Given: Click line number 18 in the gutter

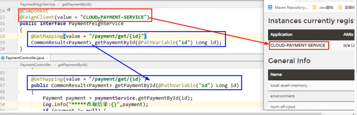Looking at the screenshot, I should tap(2, 36).
